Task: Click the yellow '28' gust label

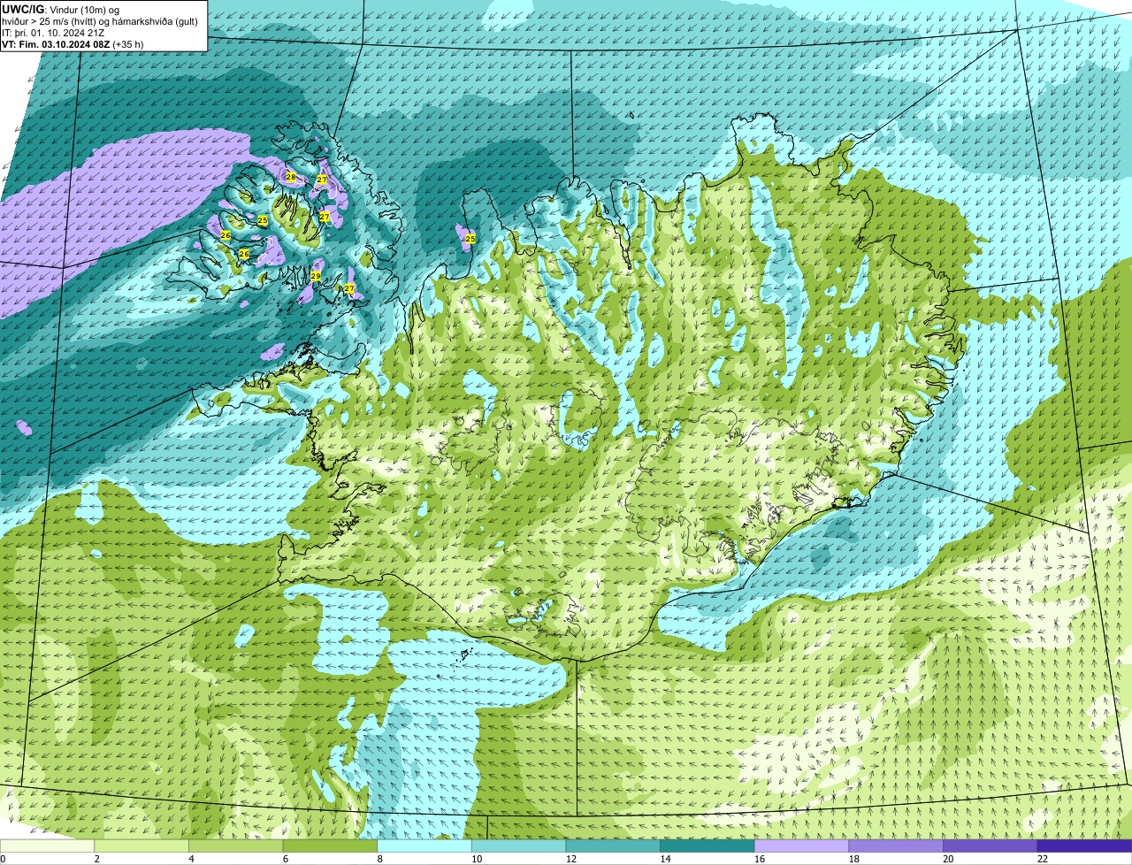Action: tap(291, 177)
